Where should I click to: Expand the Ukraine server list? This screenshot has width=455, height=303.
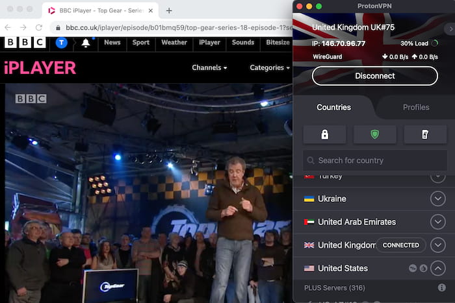click(438, 199)
